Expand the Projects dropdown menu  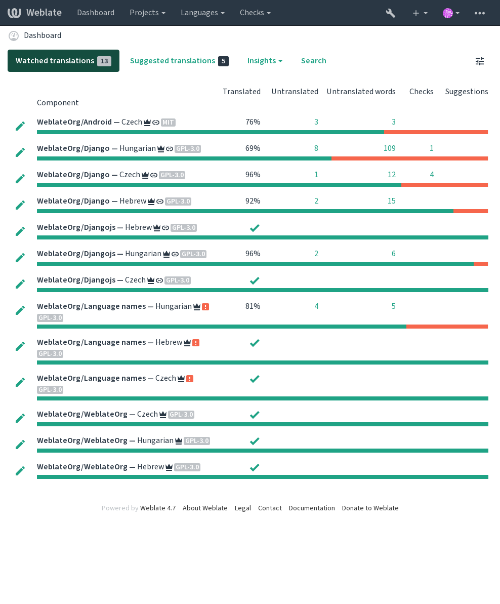point(147,13)
